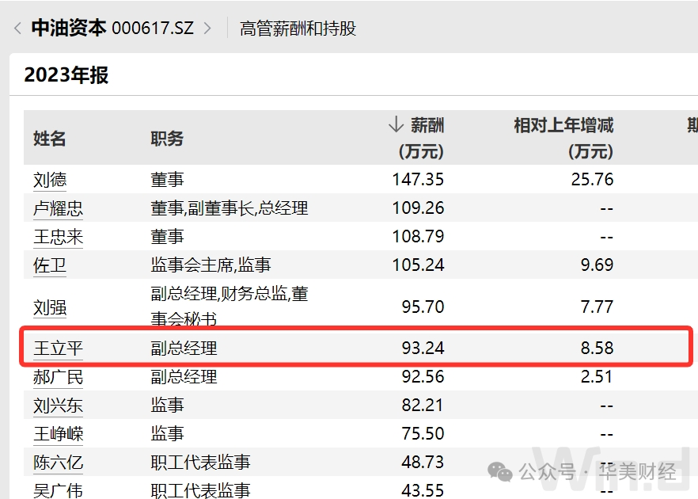Click year change value 8.58
Image resolution: width=698 pixels, height=499 pixels.
597,348
